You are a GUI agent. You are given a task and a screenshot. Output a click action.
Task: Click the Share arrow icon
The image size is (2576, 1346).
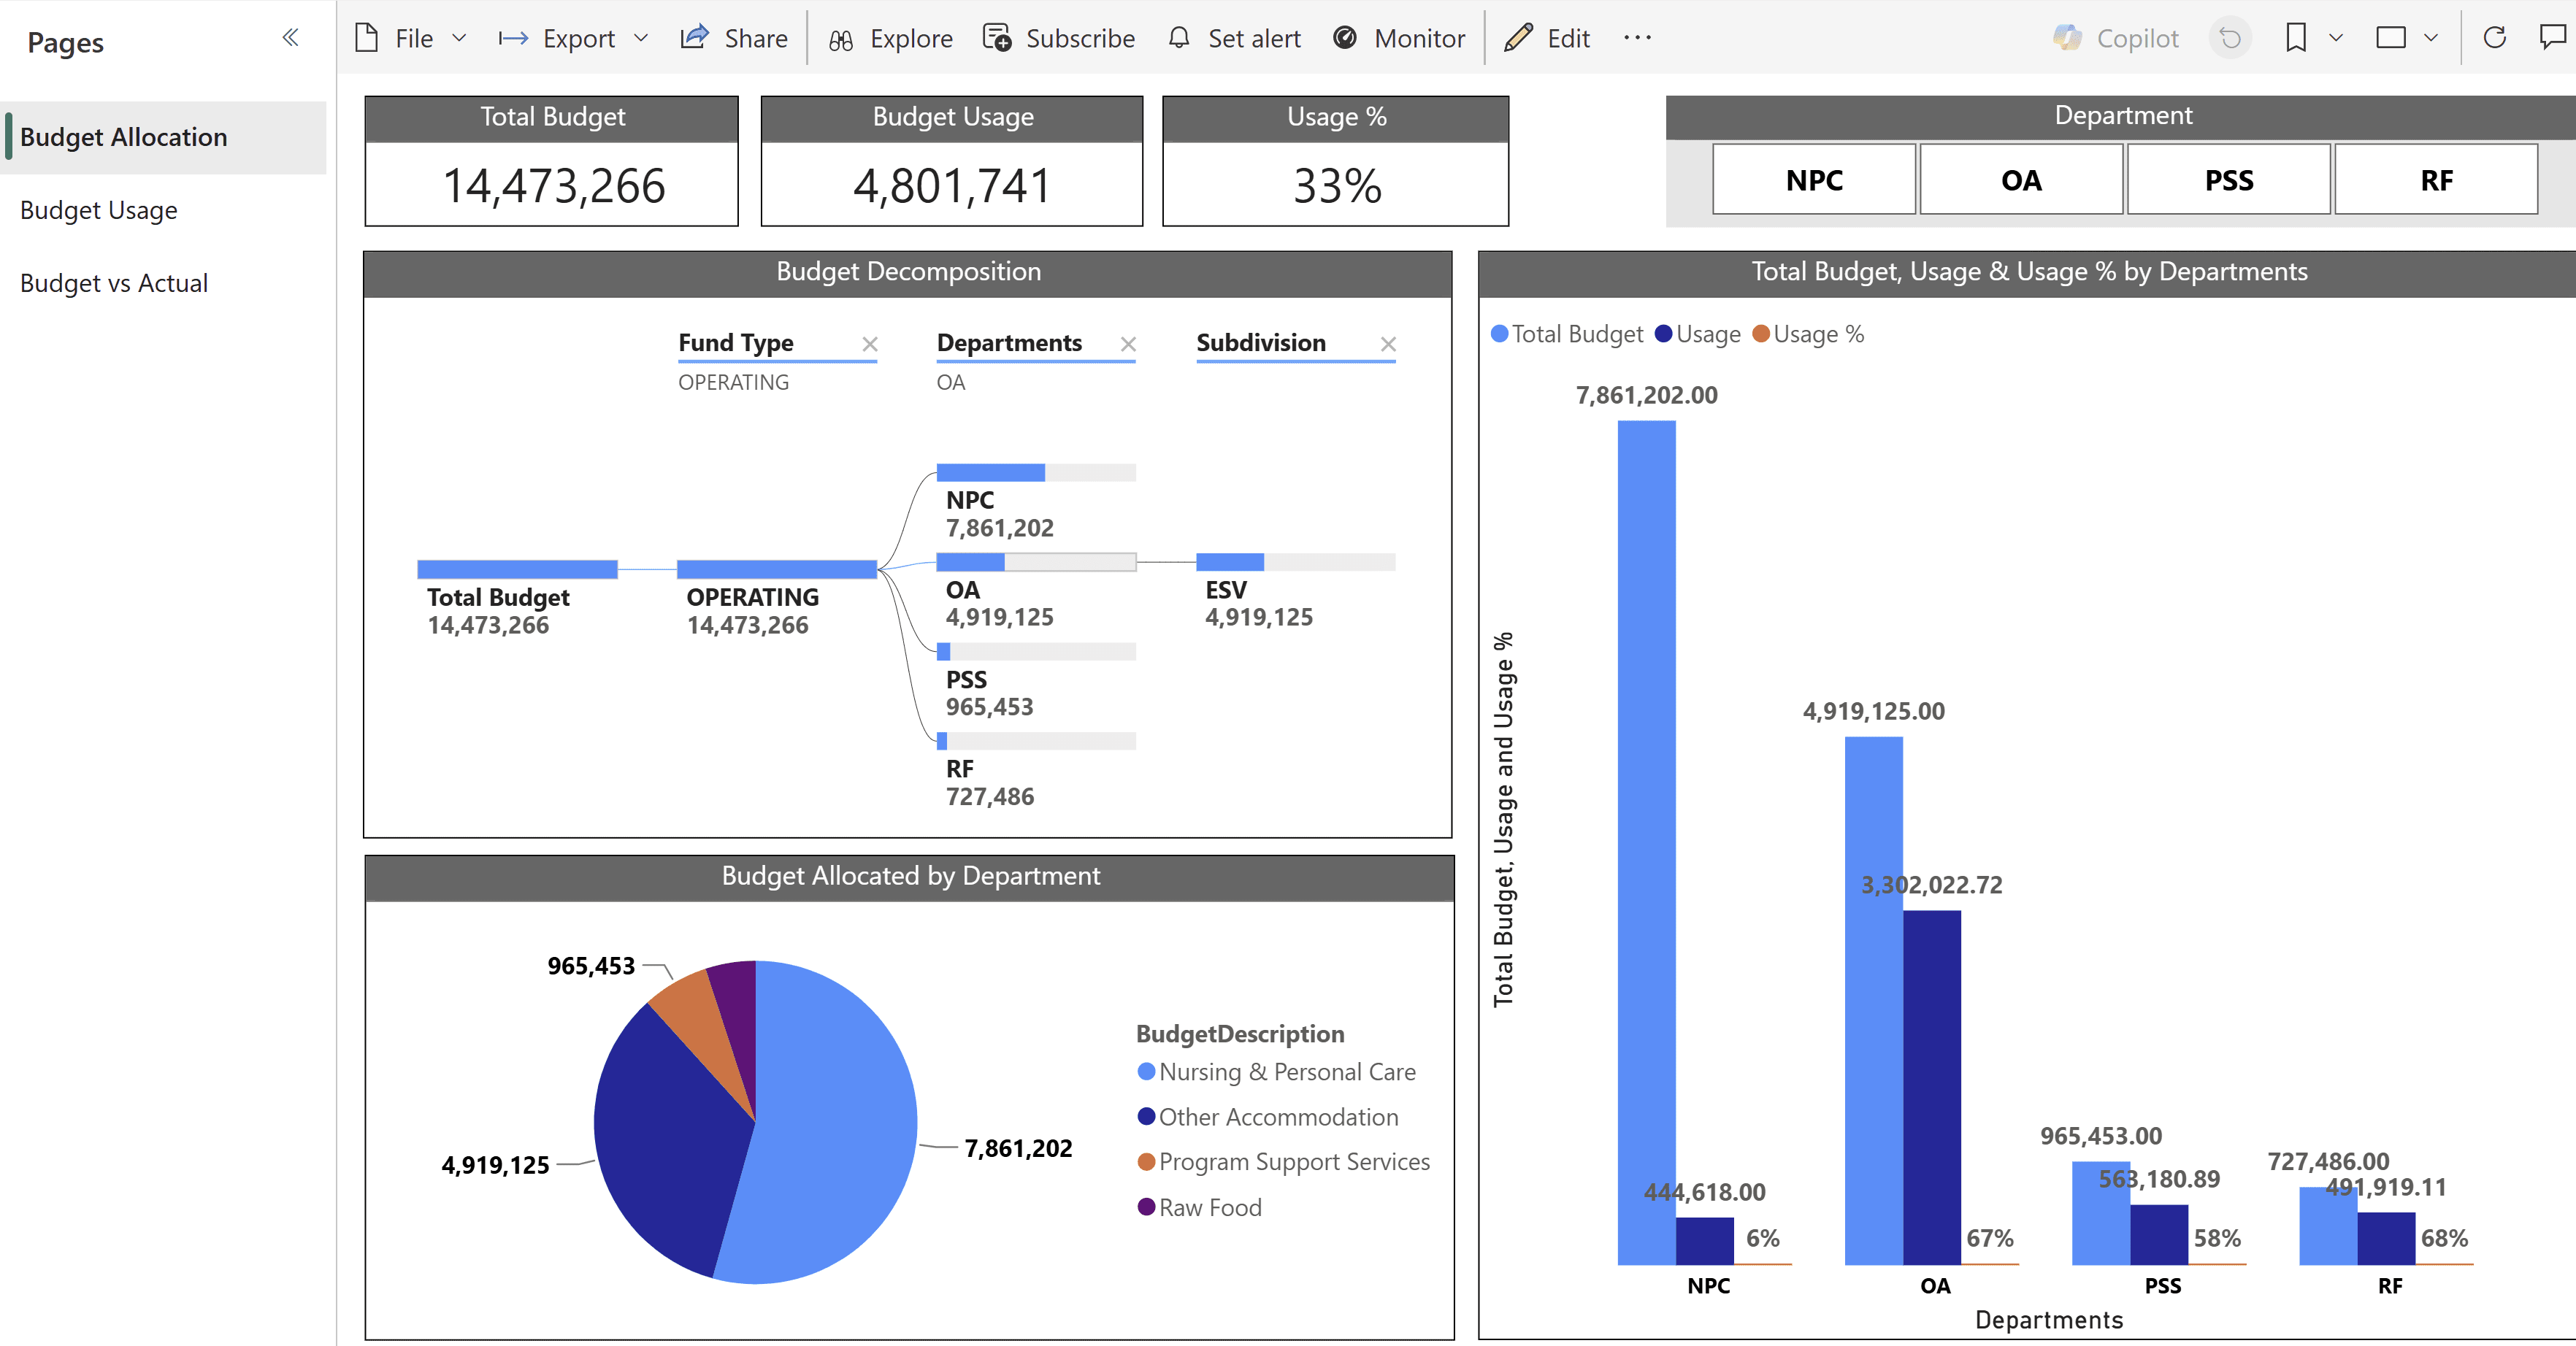click(x=695, y=37)
